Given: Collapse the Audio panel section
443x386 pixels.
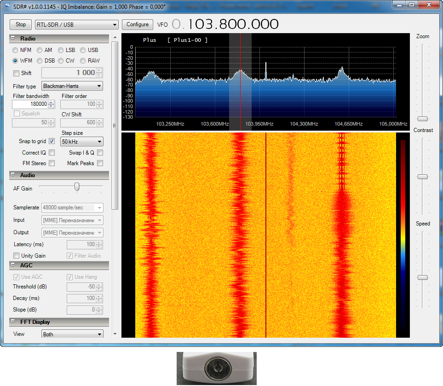Looking at the screenshot, I should (13, 175).
